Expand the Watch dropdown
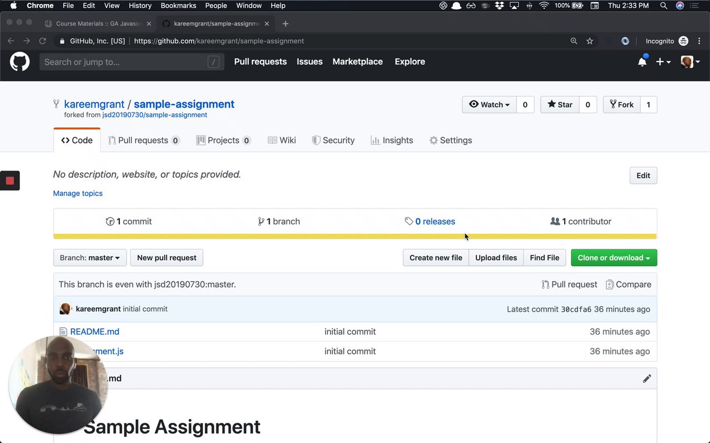This screenshot has width=710, height=443. pyautogui.click(x=489, y=105)
